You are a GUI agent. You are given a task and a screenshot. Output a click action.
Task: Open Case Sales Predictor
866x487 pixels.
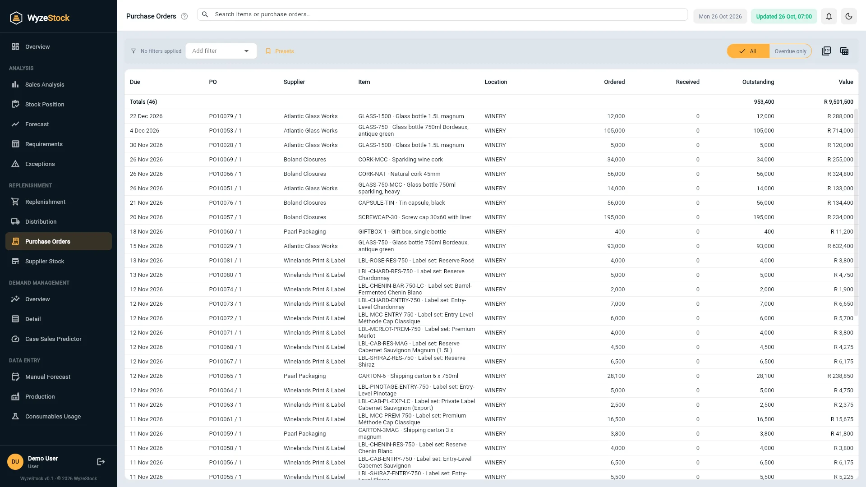click(x=59, y=339)
